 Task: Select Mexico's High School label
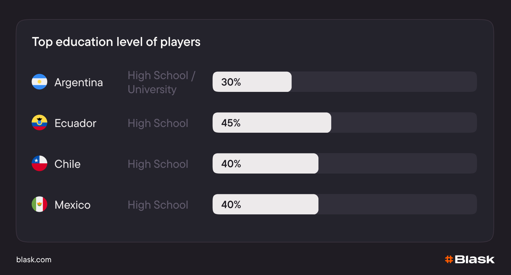(x=158, y=205)
